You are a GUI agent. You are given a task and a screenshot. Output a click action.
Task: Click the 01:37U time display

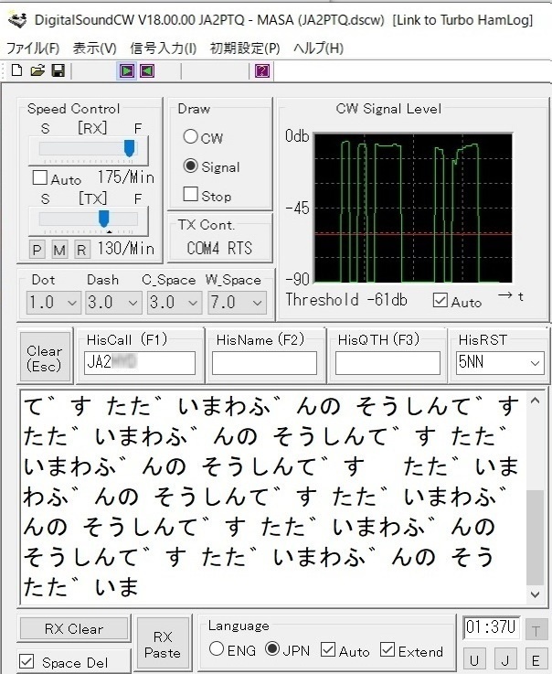[491, 627]
